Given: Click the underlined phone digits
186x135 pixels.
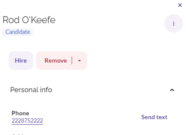Looking at the screenshot, I should (27, 121).
